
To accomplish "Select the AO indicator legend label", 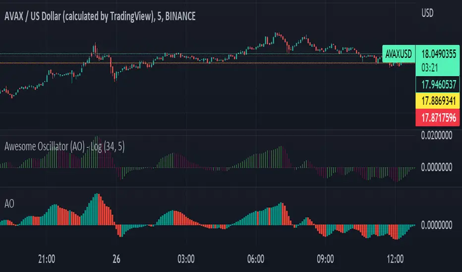I will (9, 203).
